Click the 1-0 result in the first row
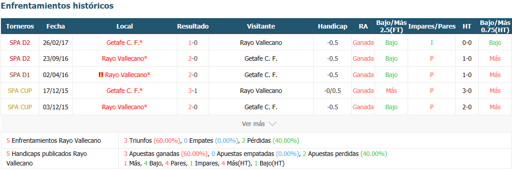This screenshot has width=512, height=170. 193,43
